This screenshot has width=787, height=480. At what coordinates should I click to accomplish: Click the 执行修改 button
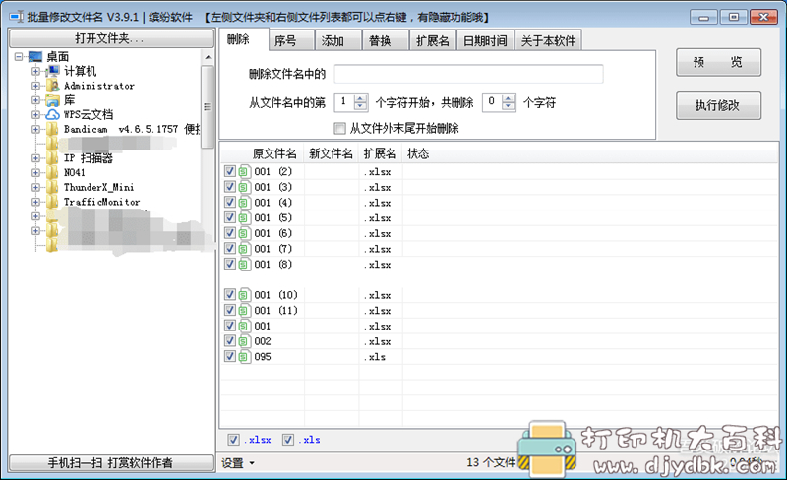pos(718,105)
